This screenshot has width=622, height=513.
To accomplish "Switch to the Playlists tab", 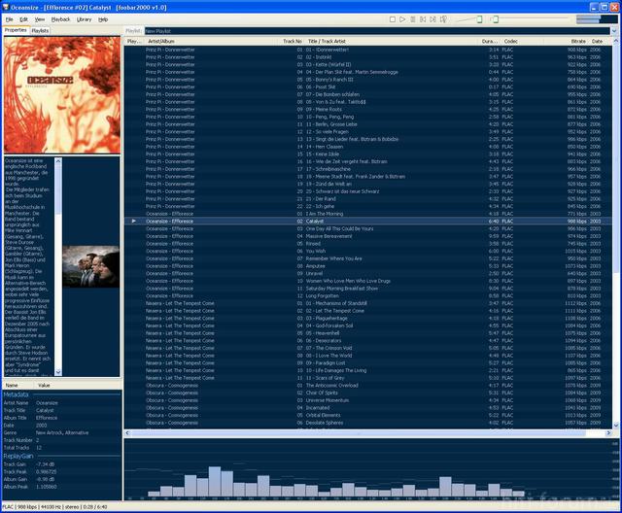I will 40,30.
